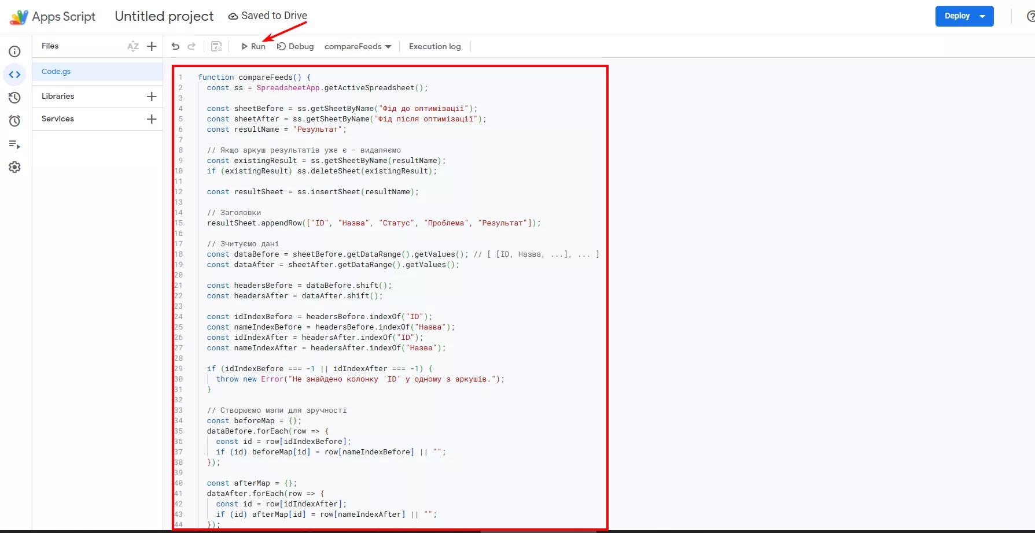The height and width of the screenshot is (533, 1035).
Task: Click the Undo arrow in toolbar
Action: coord(176,46)
